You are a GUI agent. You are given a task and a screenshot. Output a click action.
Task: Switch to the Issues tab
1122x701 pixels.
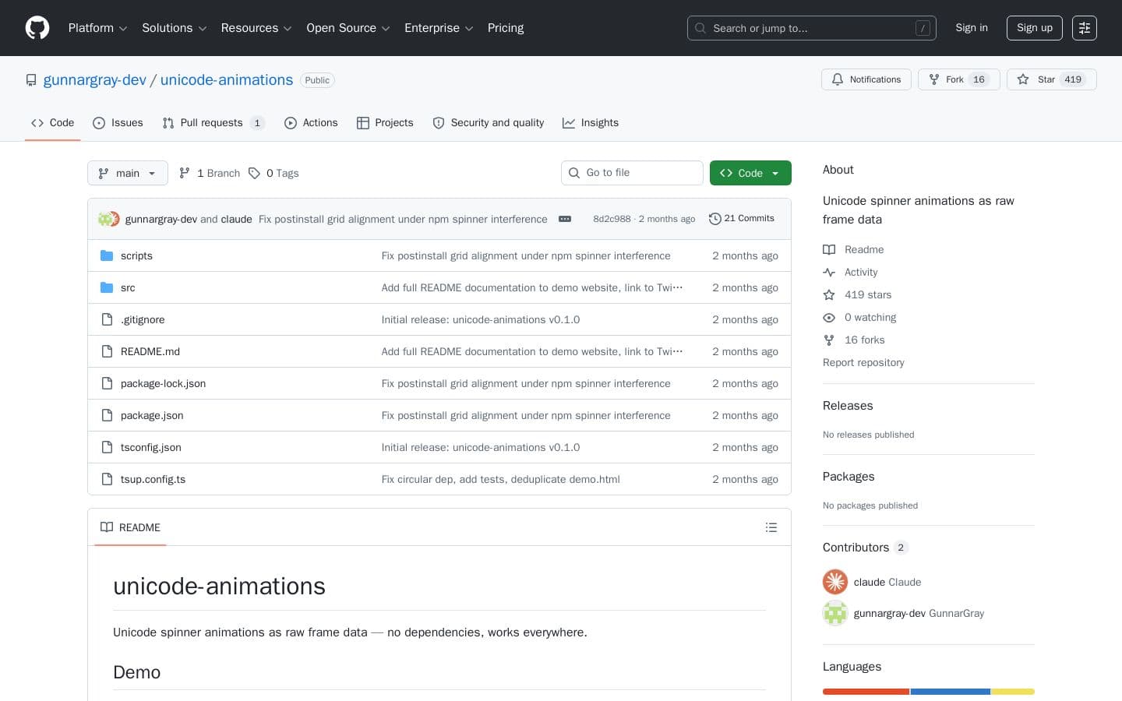point(118,123)
